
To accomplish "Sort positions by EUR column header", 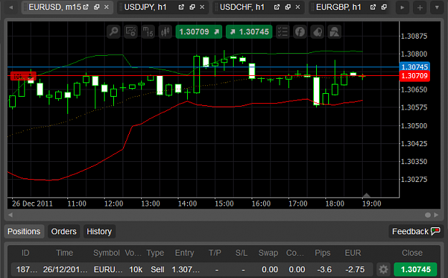I will click(x=353, y=253).
